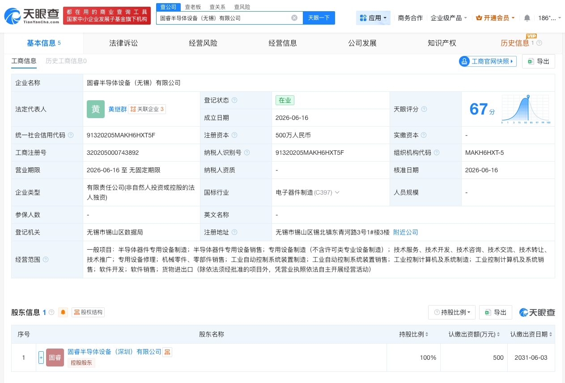
Task: Open the 应用 dropdown menu
Action: 373,18
